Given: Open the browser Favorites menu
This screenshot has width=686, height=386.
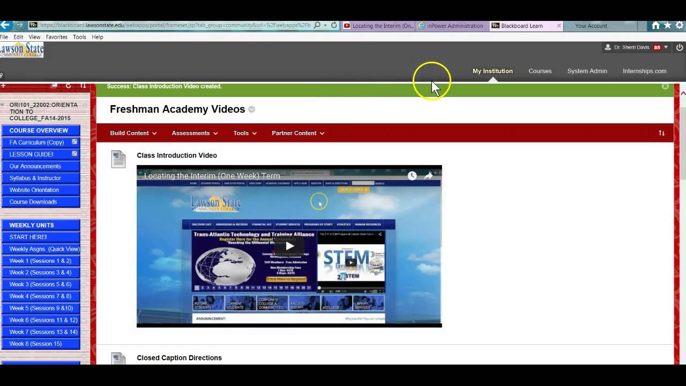Looking at the screenshot, I should pyautogui.click(x=56, y=37).
